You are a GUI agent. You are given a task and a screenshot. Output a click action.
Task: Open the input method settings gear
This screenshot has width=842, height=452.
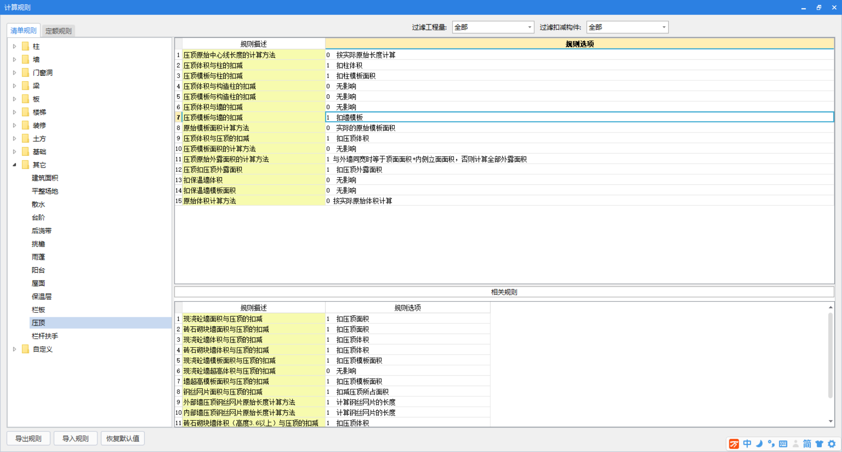tap(831, 444)
